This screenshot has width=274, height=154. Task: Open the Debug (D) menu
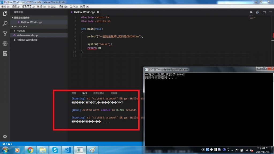[x=63, y=6]
